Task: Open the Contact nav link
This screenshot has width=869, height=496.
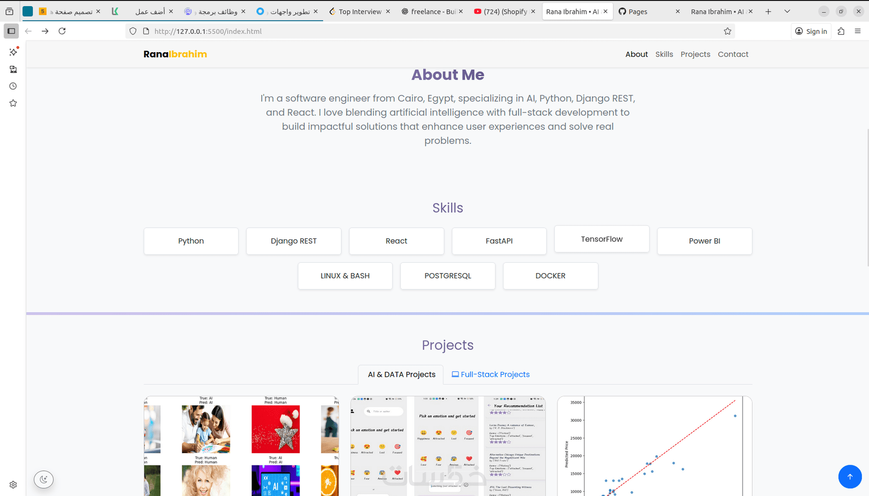Action: pos(733,54)
